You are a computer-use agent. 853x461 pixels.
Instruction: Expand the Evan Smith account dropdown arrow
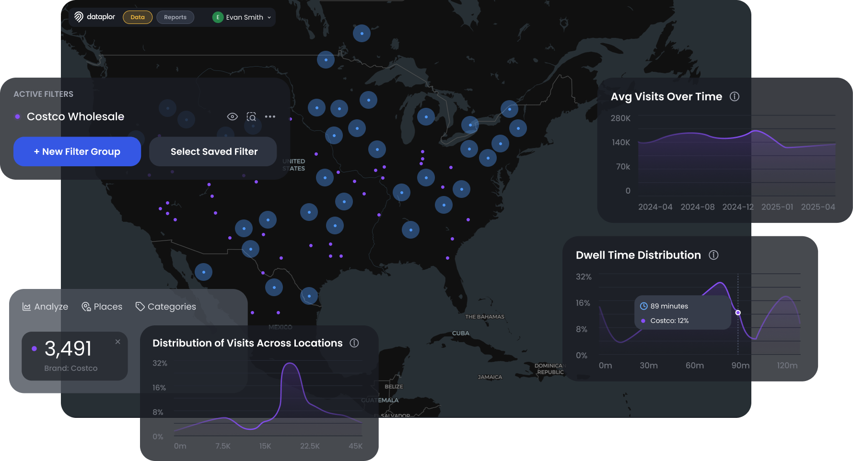(269, 18)
